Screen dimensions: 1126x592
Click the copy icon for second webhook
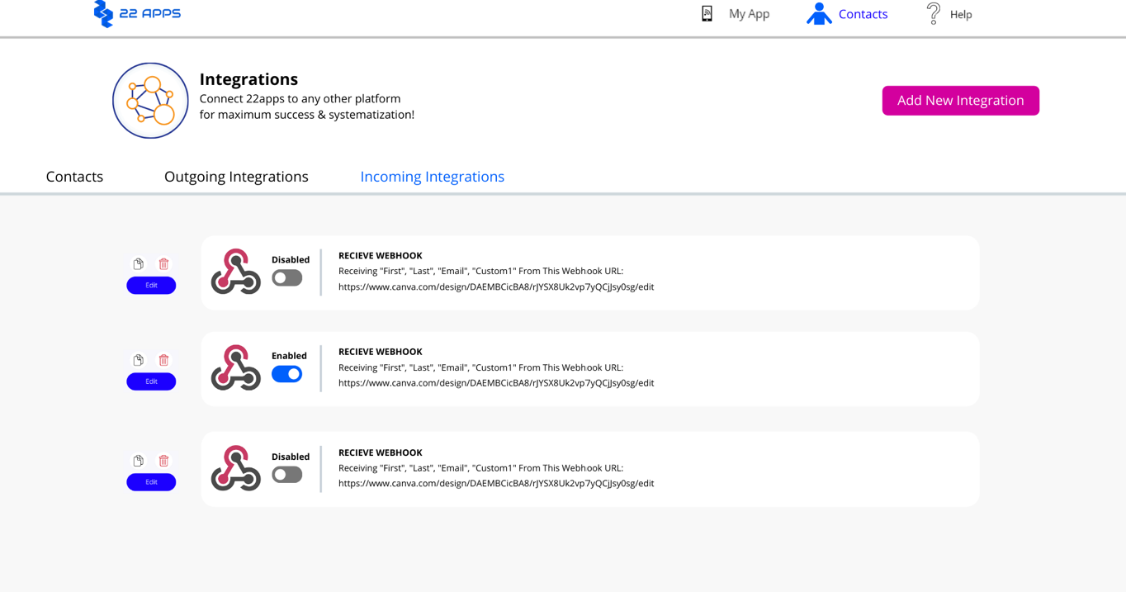139,360
